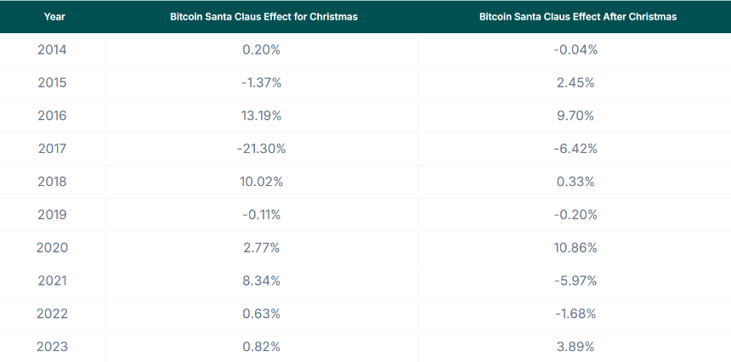731x362 pixels.
Task: Click the 2021 year cell
Action: (x=52, y=281)
